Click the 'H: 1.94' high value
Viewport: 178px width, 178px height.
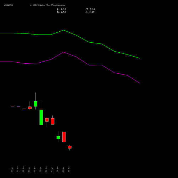[90, 9]
